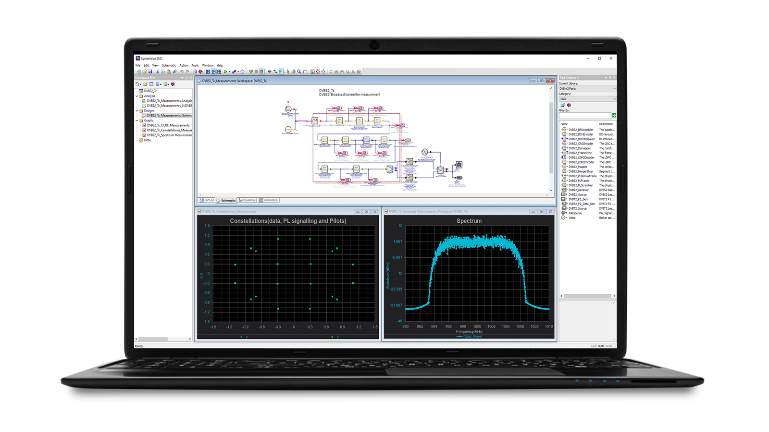Click the new item icon in Workspace Tree
The height and width of the screenshot is (432, 769).
[x=137, y=84]
